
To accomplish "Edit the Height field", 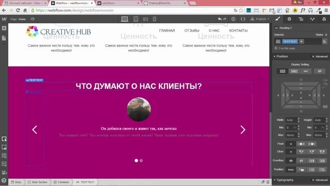I will coord(320,120).
